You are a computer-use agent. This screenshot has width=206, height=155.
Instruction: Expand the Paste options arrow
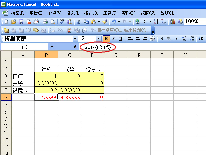[x=99, y=22]
